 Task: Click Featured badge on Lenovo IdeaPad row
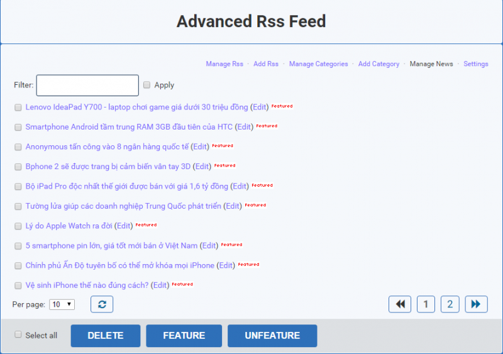(282, 106)
